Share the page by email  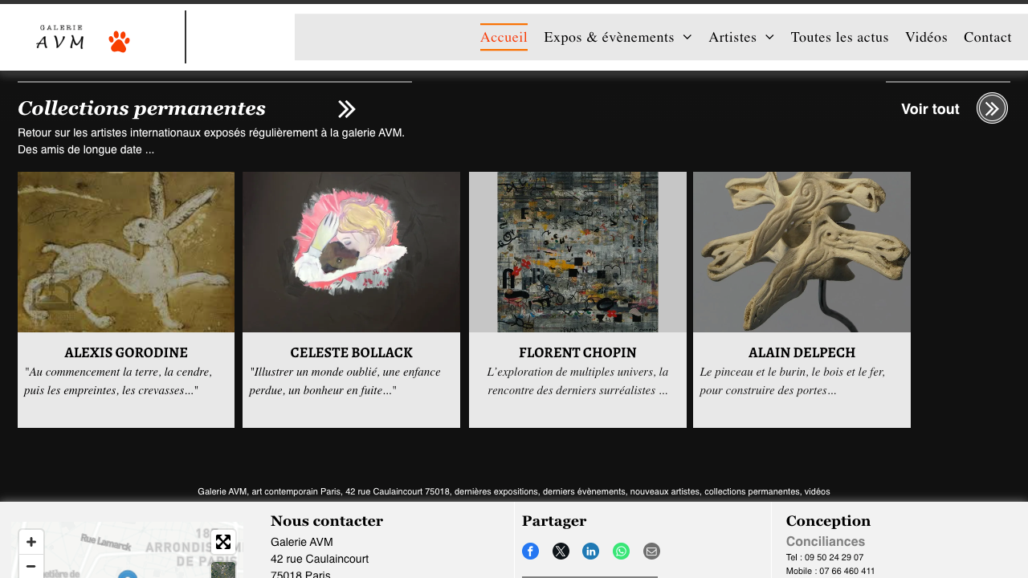pyautogui.click(x=652, y=552)
